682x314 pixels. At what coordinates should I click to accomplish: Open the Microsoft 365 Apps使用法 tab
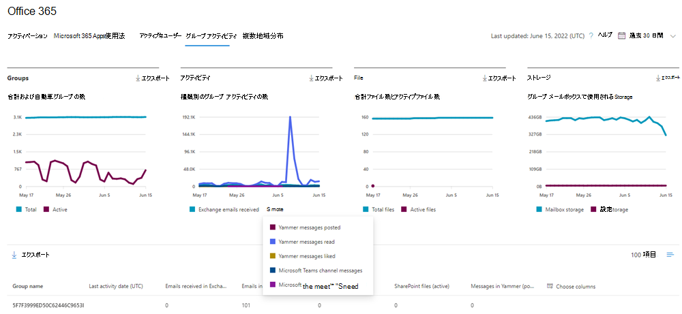point(89,35)
